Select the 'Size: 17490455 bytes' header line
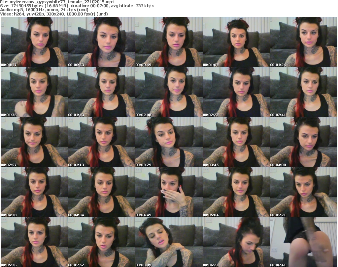The width and height of the screenshot is (338, 267). click(77, 6)
